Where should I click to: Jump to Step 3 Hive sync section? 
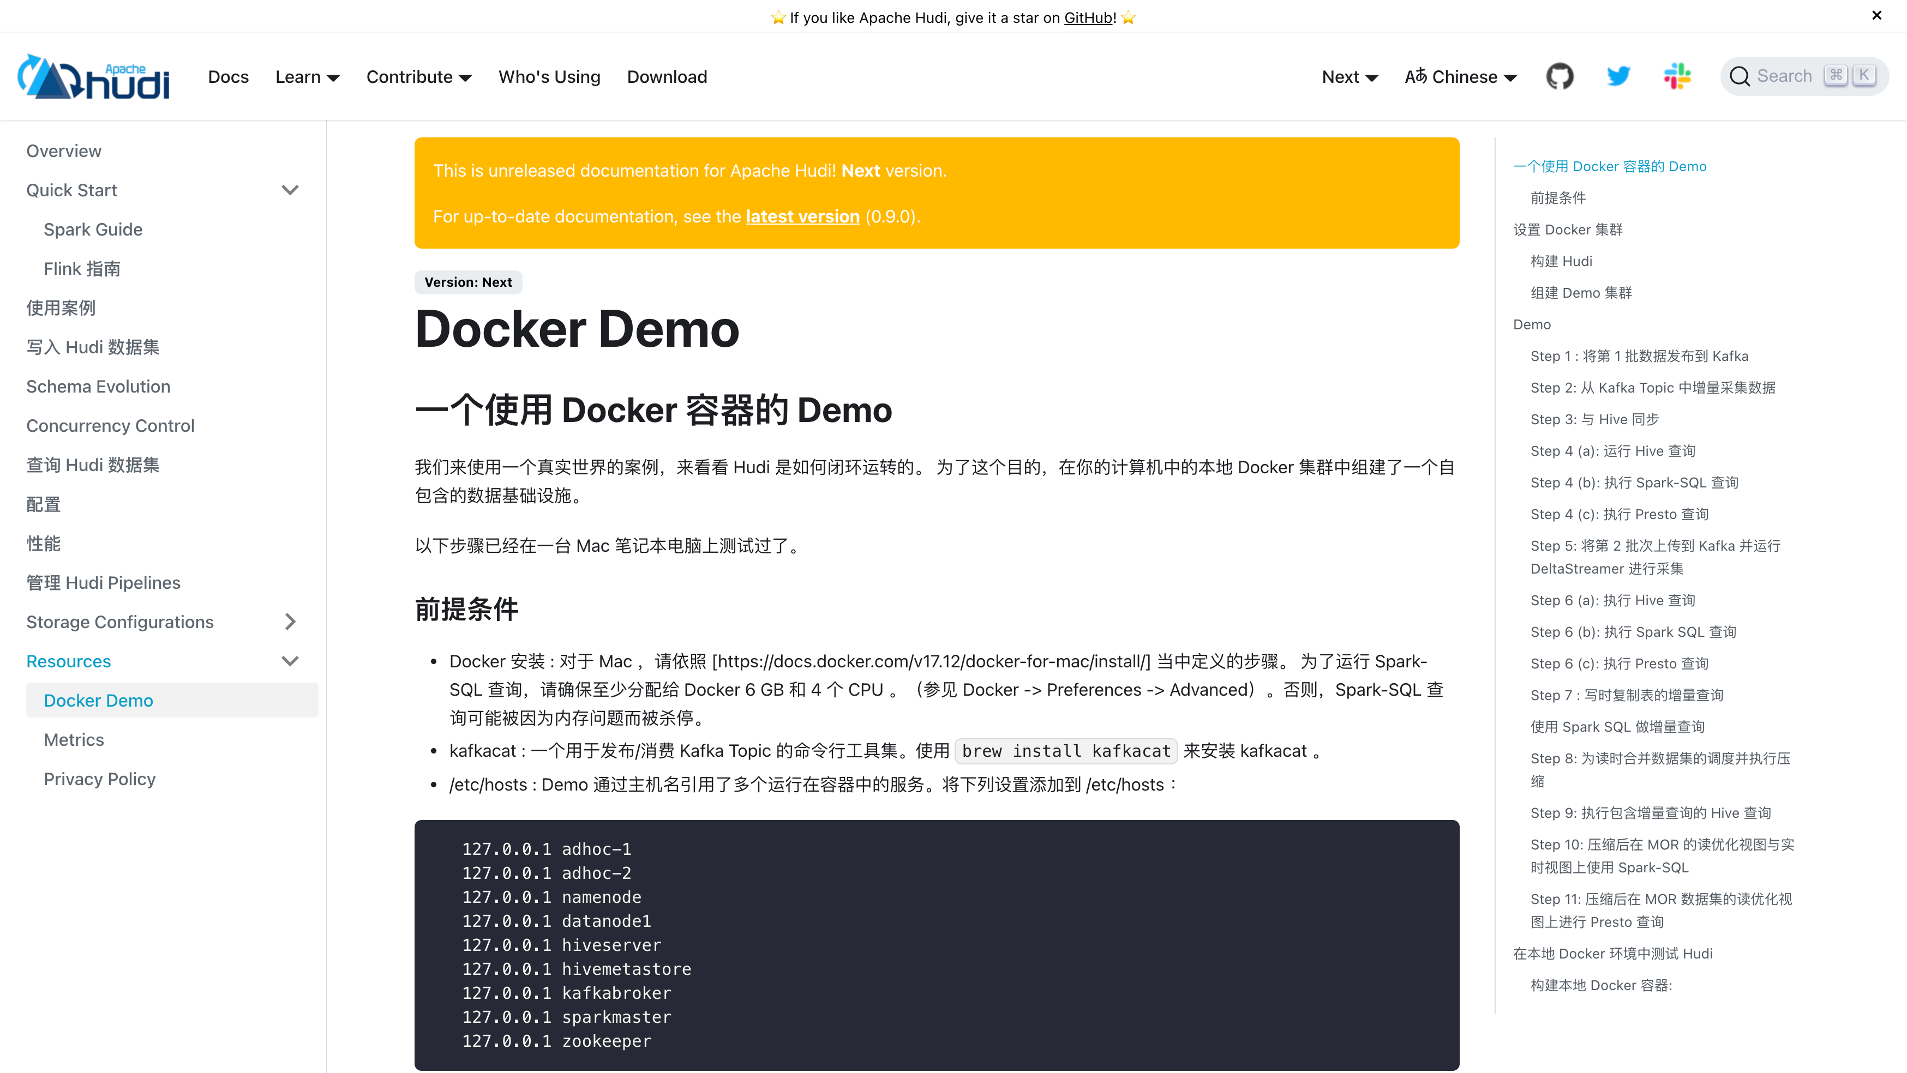pyautogui.click(x=1594, y=419)
